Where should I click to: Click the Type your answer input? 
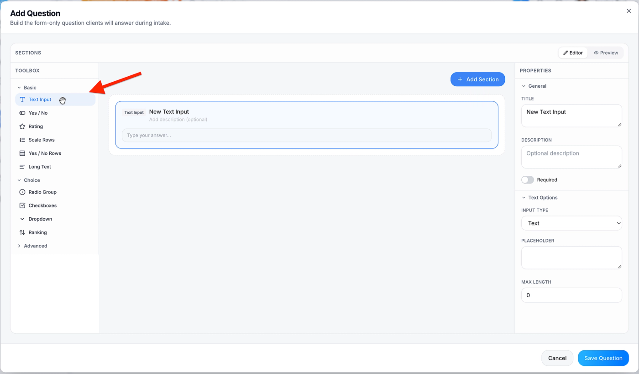[x=307, y=135]
